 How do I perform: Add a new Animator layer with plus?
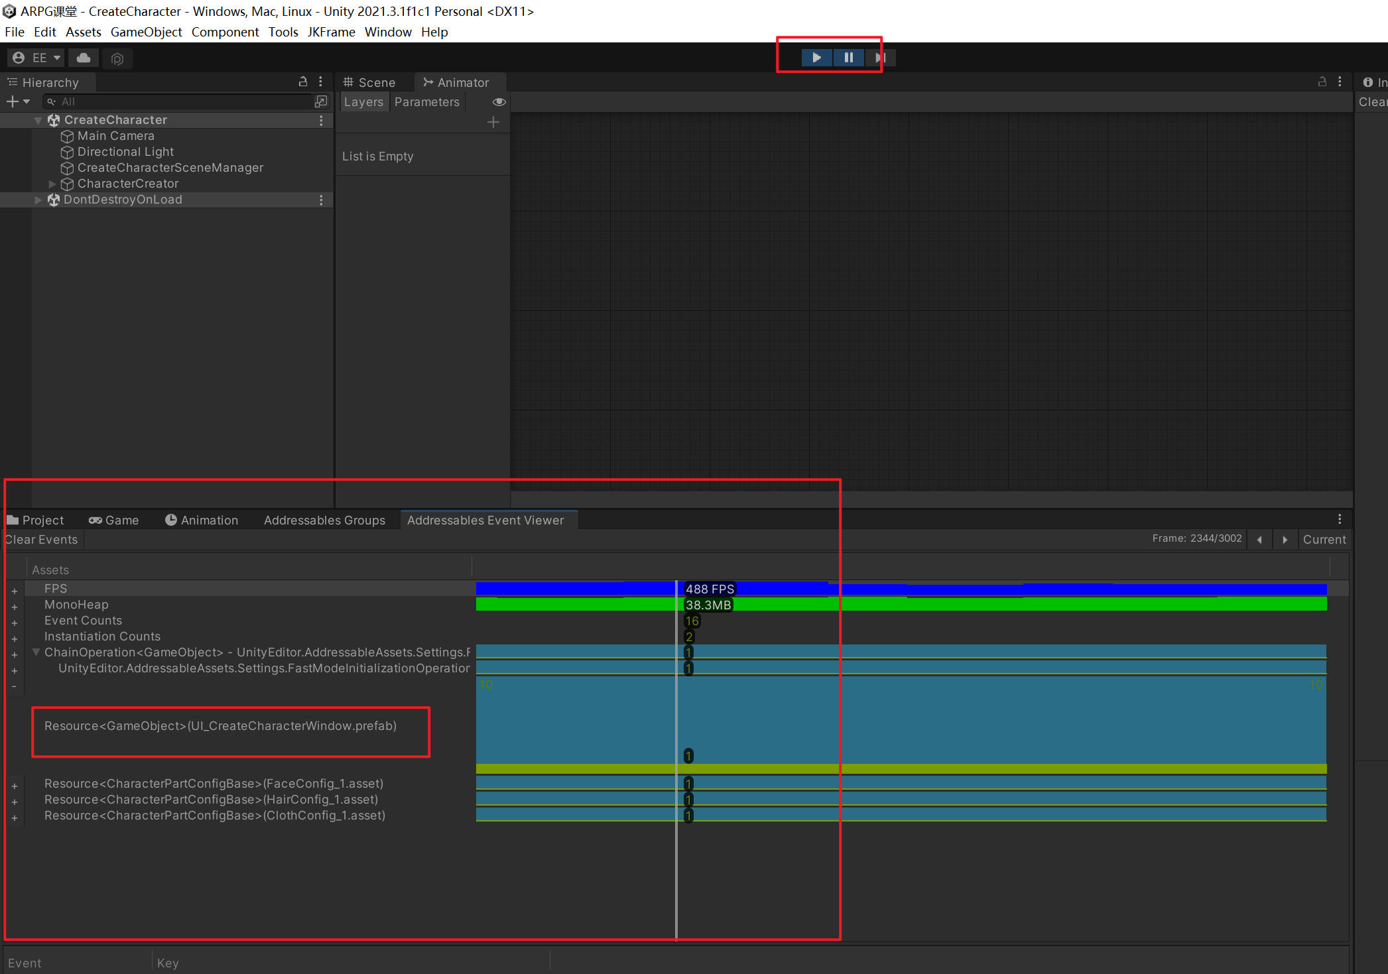493,122
